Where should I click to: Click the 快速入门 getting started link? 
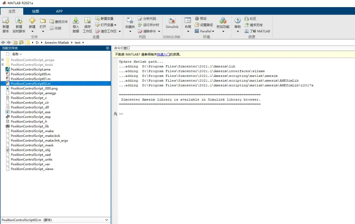click(163, 54)
